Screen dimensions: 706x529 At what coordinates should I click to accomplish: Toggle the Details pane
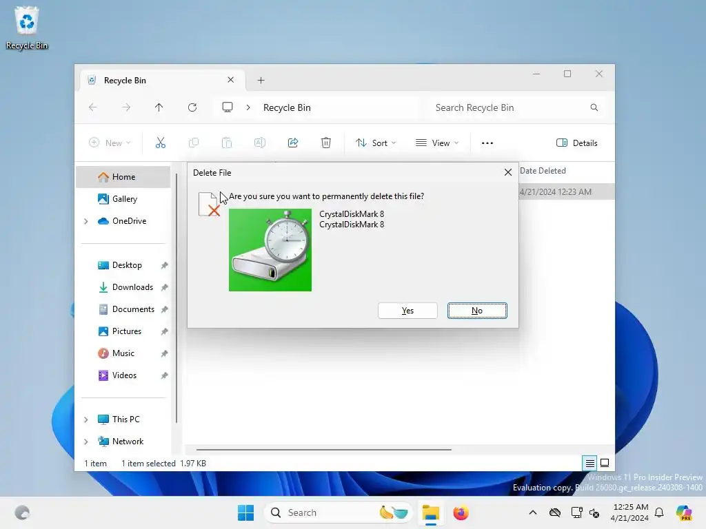[577, 143]
